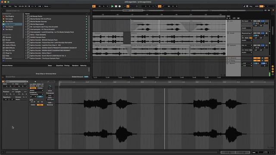Toggle the orange Warp button
The height and width of the screenshot is (155, 276).
tap(33, 88)
